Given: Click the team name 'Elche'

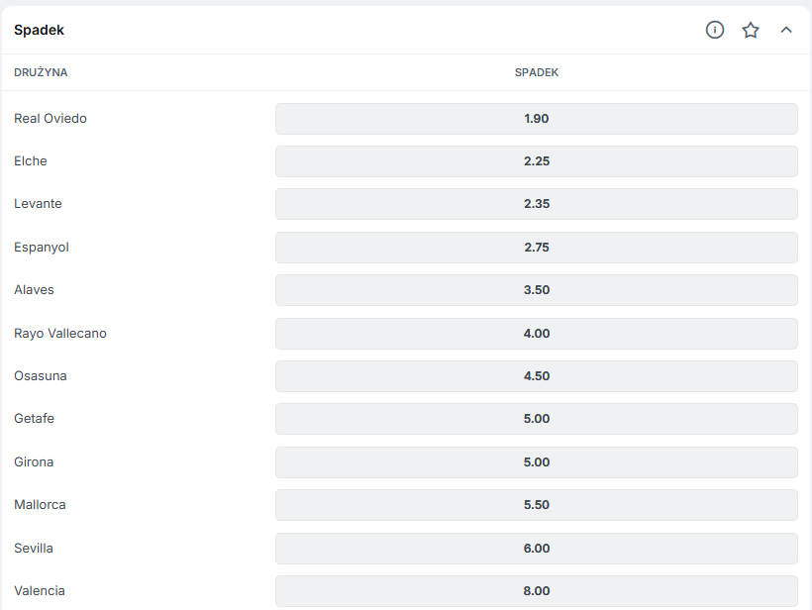Looking at the screenshot, I should pyautogui.click(x=31, y=161).
